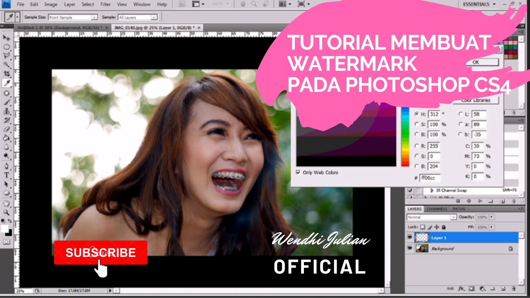Open the Window menu
The width and height of the screenshot is (530, 298).
142,5
